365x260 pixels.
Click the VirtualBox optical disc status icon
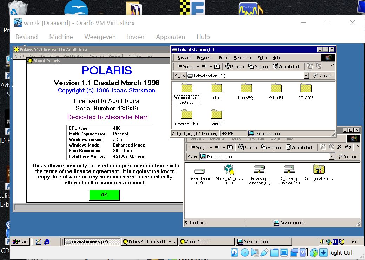pyautogui.click(x=245, y=253)
